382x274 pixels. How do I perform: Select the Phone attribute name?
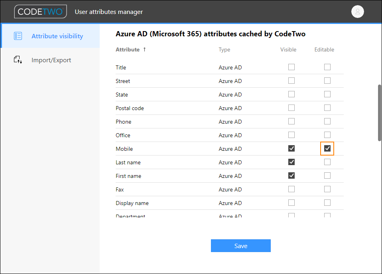123,122
